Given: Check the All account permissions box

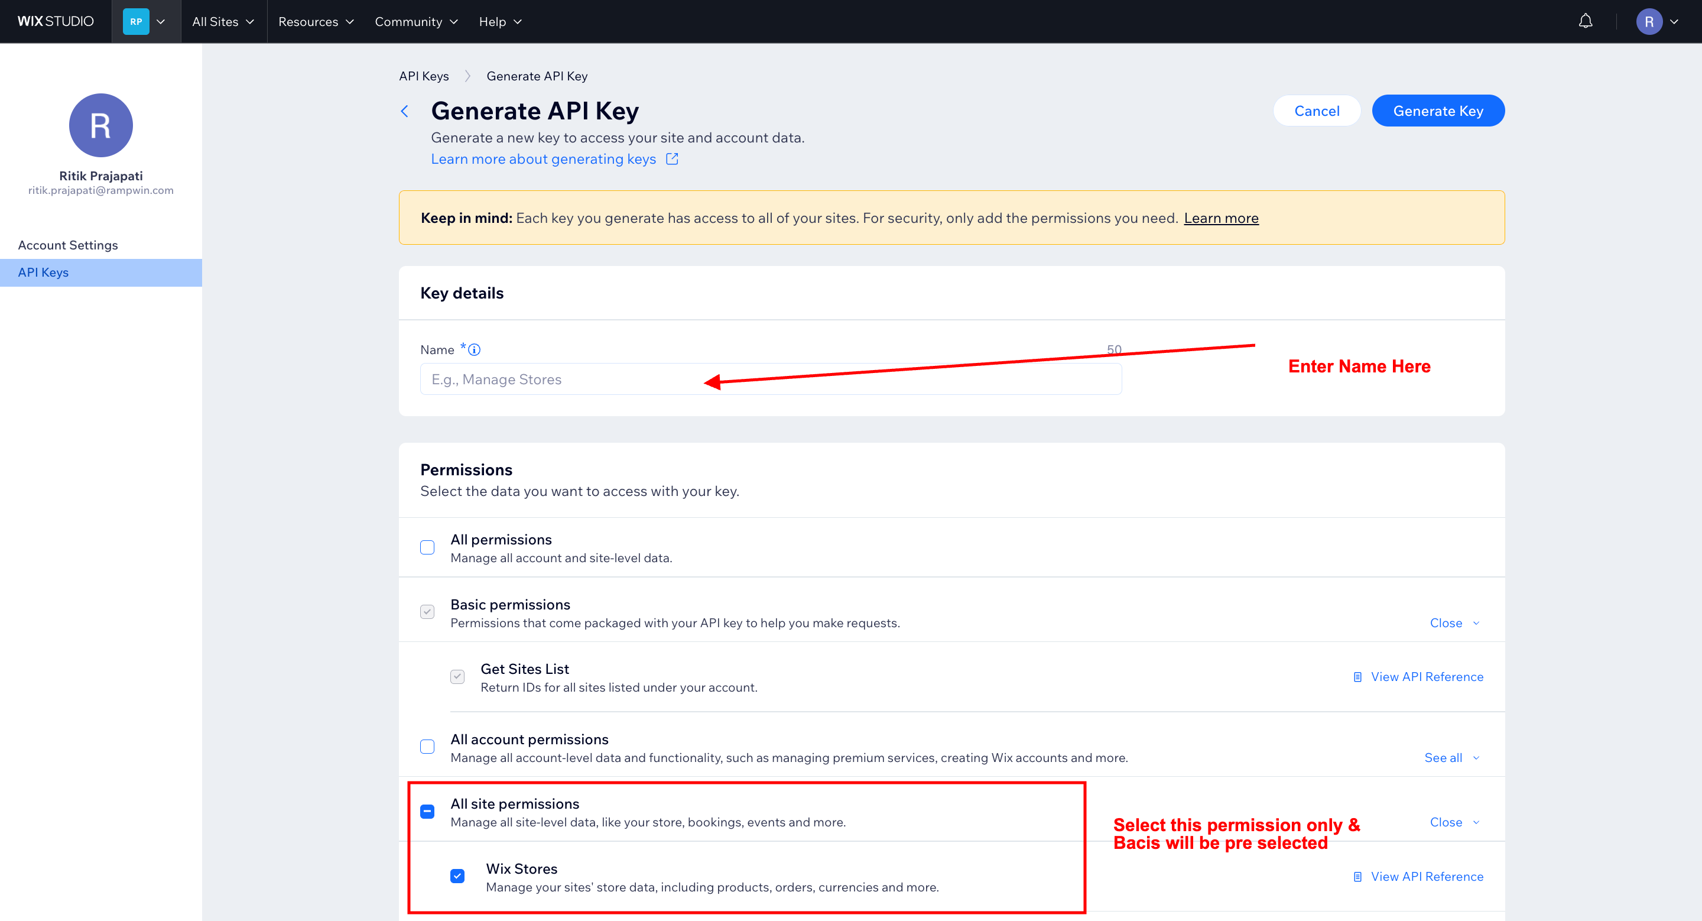Looking at the screenshot, I should [427, 747].
